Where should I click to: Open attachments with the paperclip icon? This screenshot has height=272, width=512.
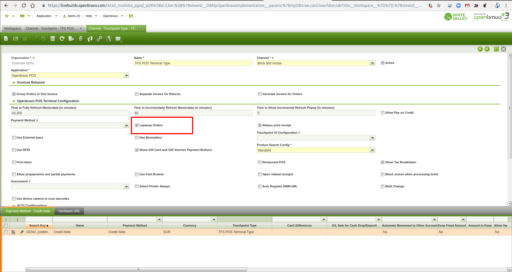[81, 39]
